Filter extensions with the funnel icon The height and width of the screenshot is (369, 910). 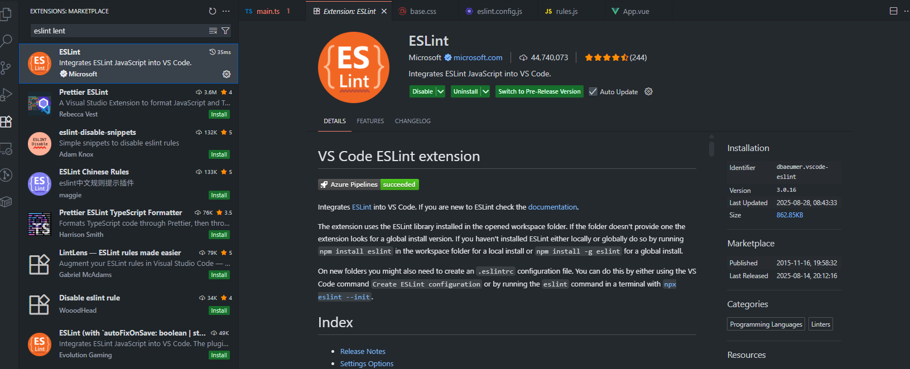point(225,31)
